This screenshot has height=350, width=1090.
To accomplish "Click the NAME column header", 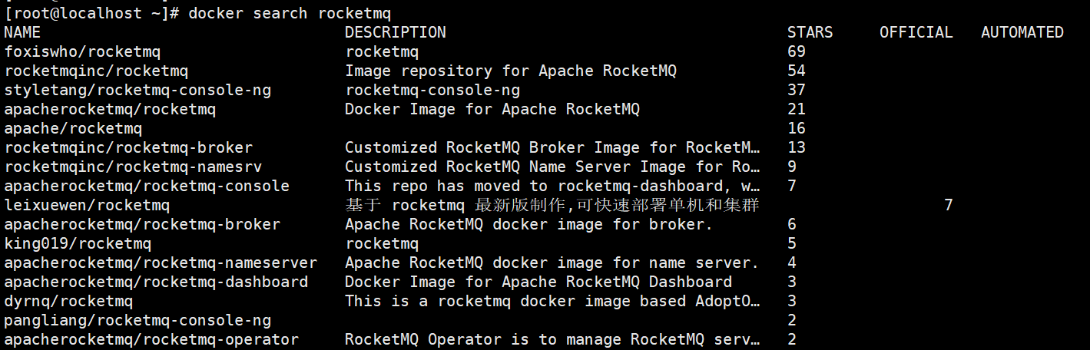I will 22,32.
